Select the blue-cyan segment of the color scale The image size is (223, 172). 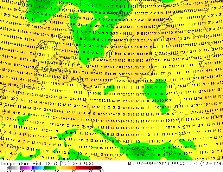[x=38, y=167]
